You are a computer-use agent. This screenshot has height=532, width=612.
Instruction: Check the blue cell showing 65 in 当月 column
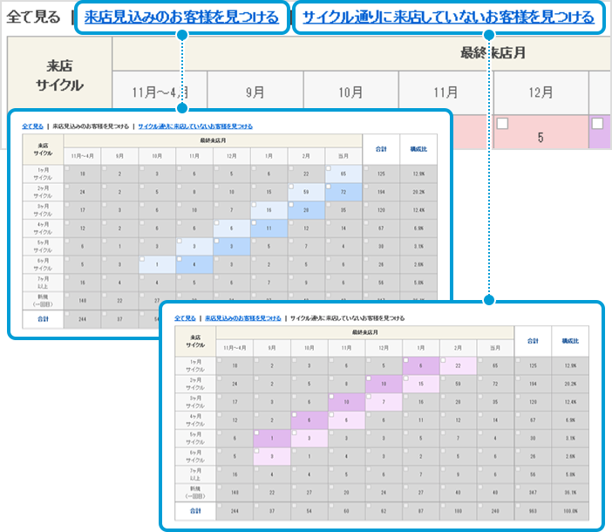coord(344,173)
